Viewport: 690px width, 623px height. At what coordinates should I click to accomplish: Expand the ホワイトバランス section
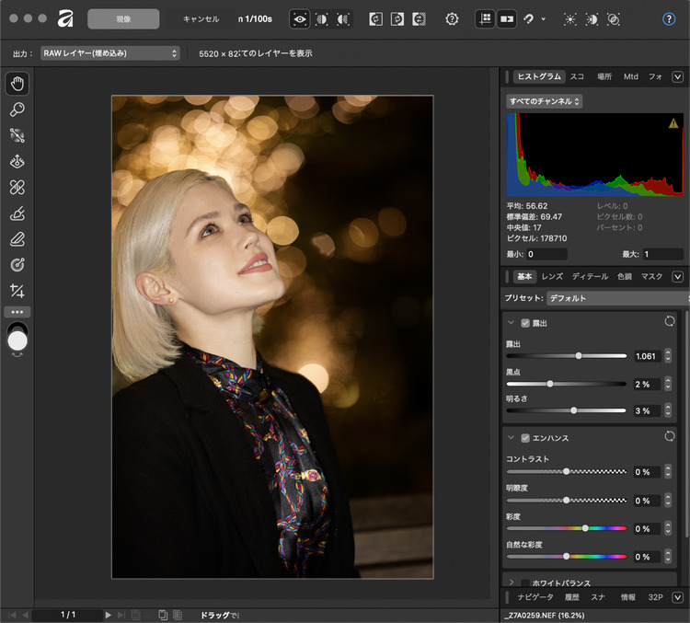[511, 583]
